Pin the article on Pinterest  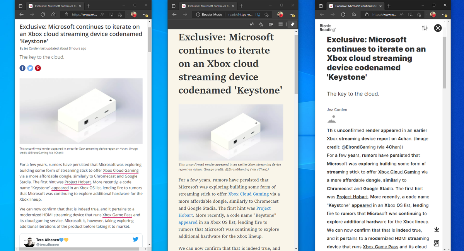click(x=38, y=68)
